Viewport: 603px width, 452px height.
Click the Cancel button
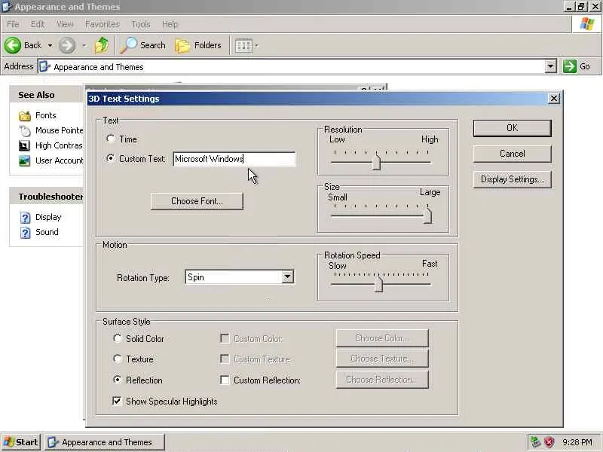click(x=513, y=154)
